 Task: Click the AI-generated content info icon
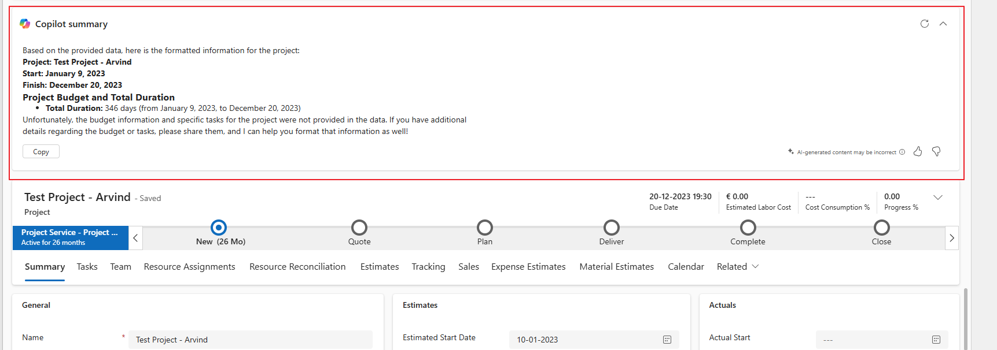click(902, 152)
